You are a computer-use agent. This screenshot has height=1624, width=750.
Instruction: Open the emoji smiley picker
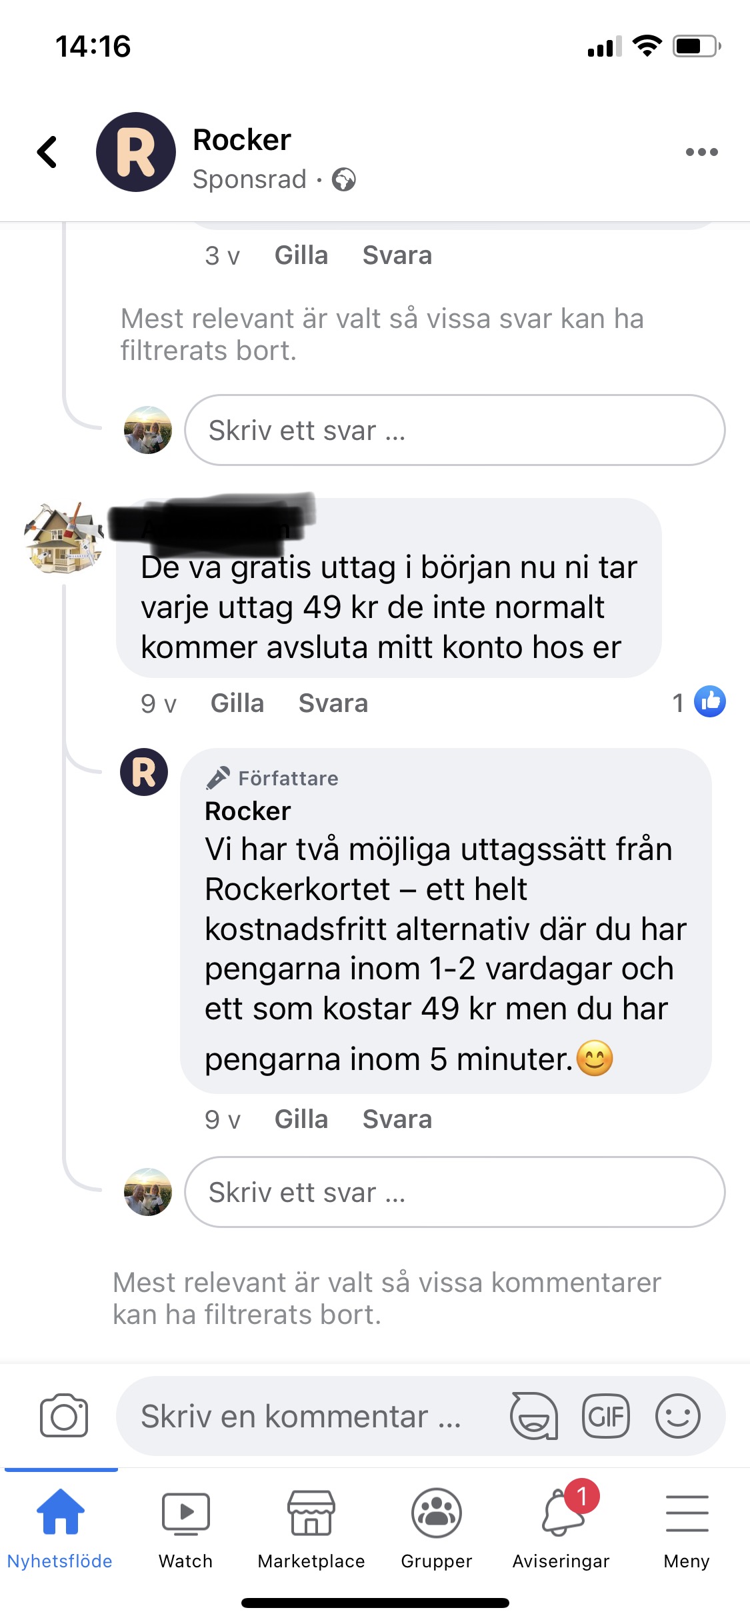click(677, 1415)
